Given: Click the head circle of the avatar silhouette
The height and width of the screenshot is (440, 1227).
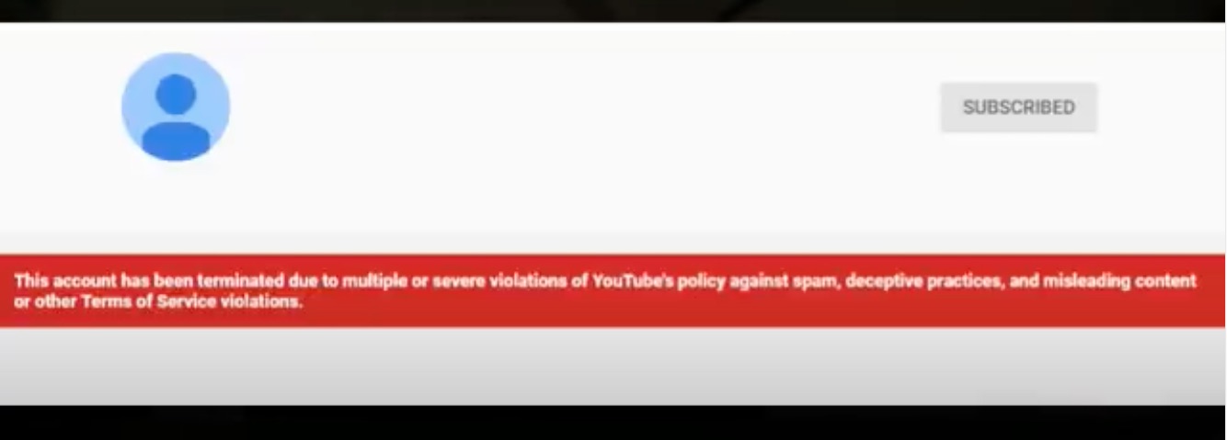Looking at the screenshot, I should [176, 94].
